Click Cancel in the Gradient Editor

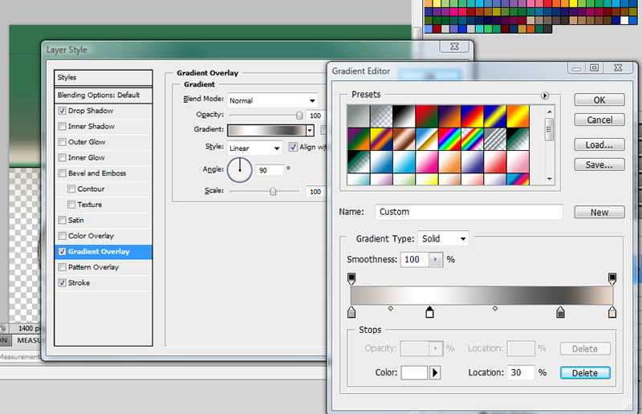click(x=599, y=120)
